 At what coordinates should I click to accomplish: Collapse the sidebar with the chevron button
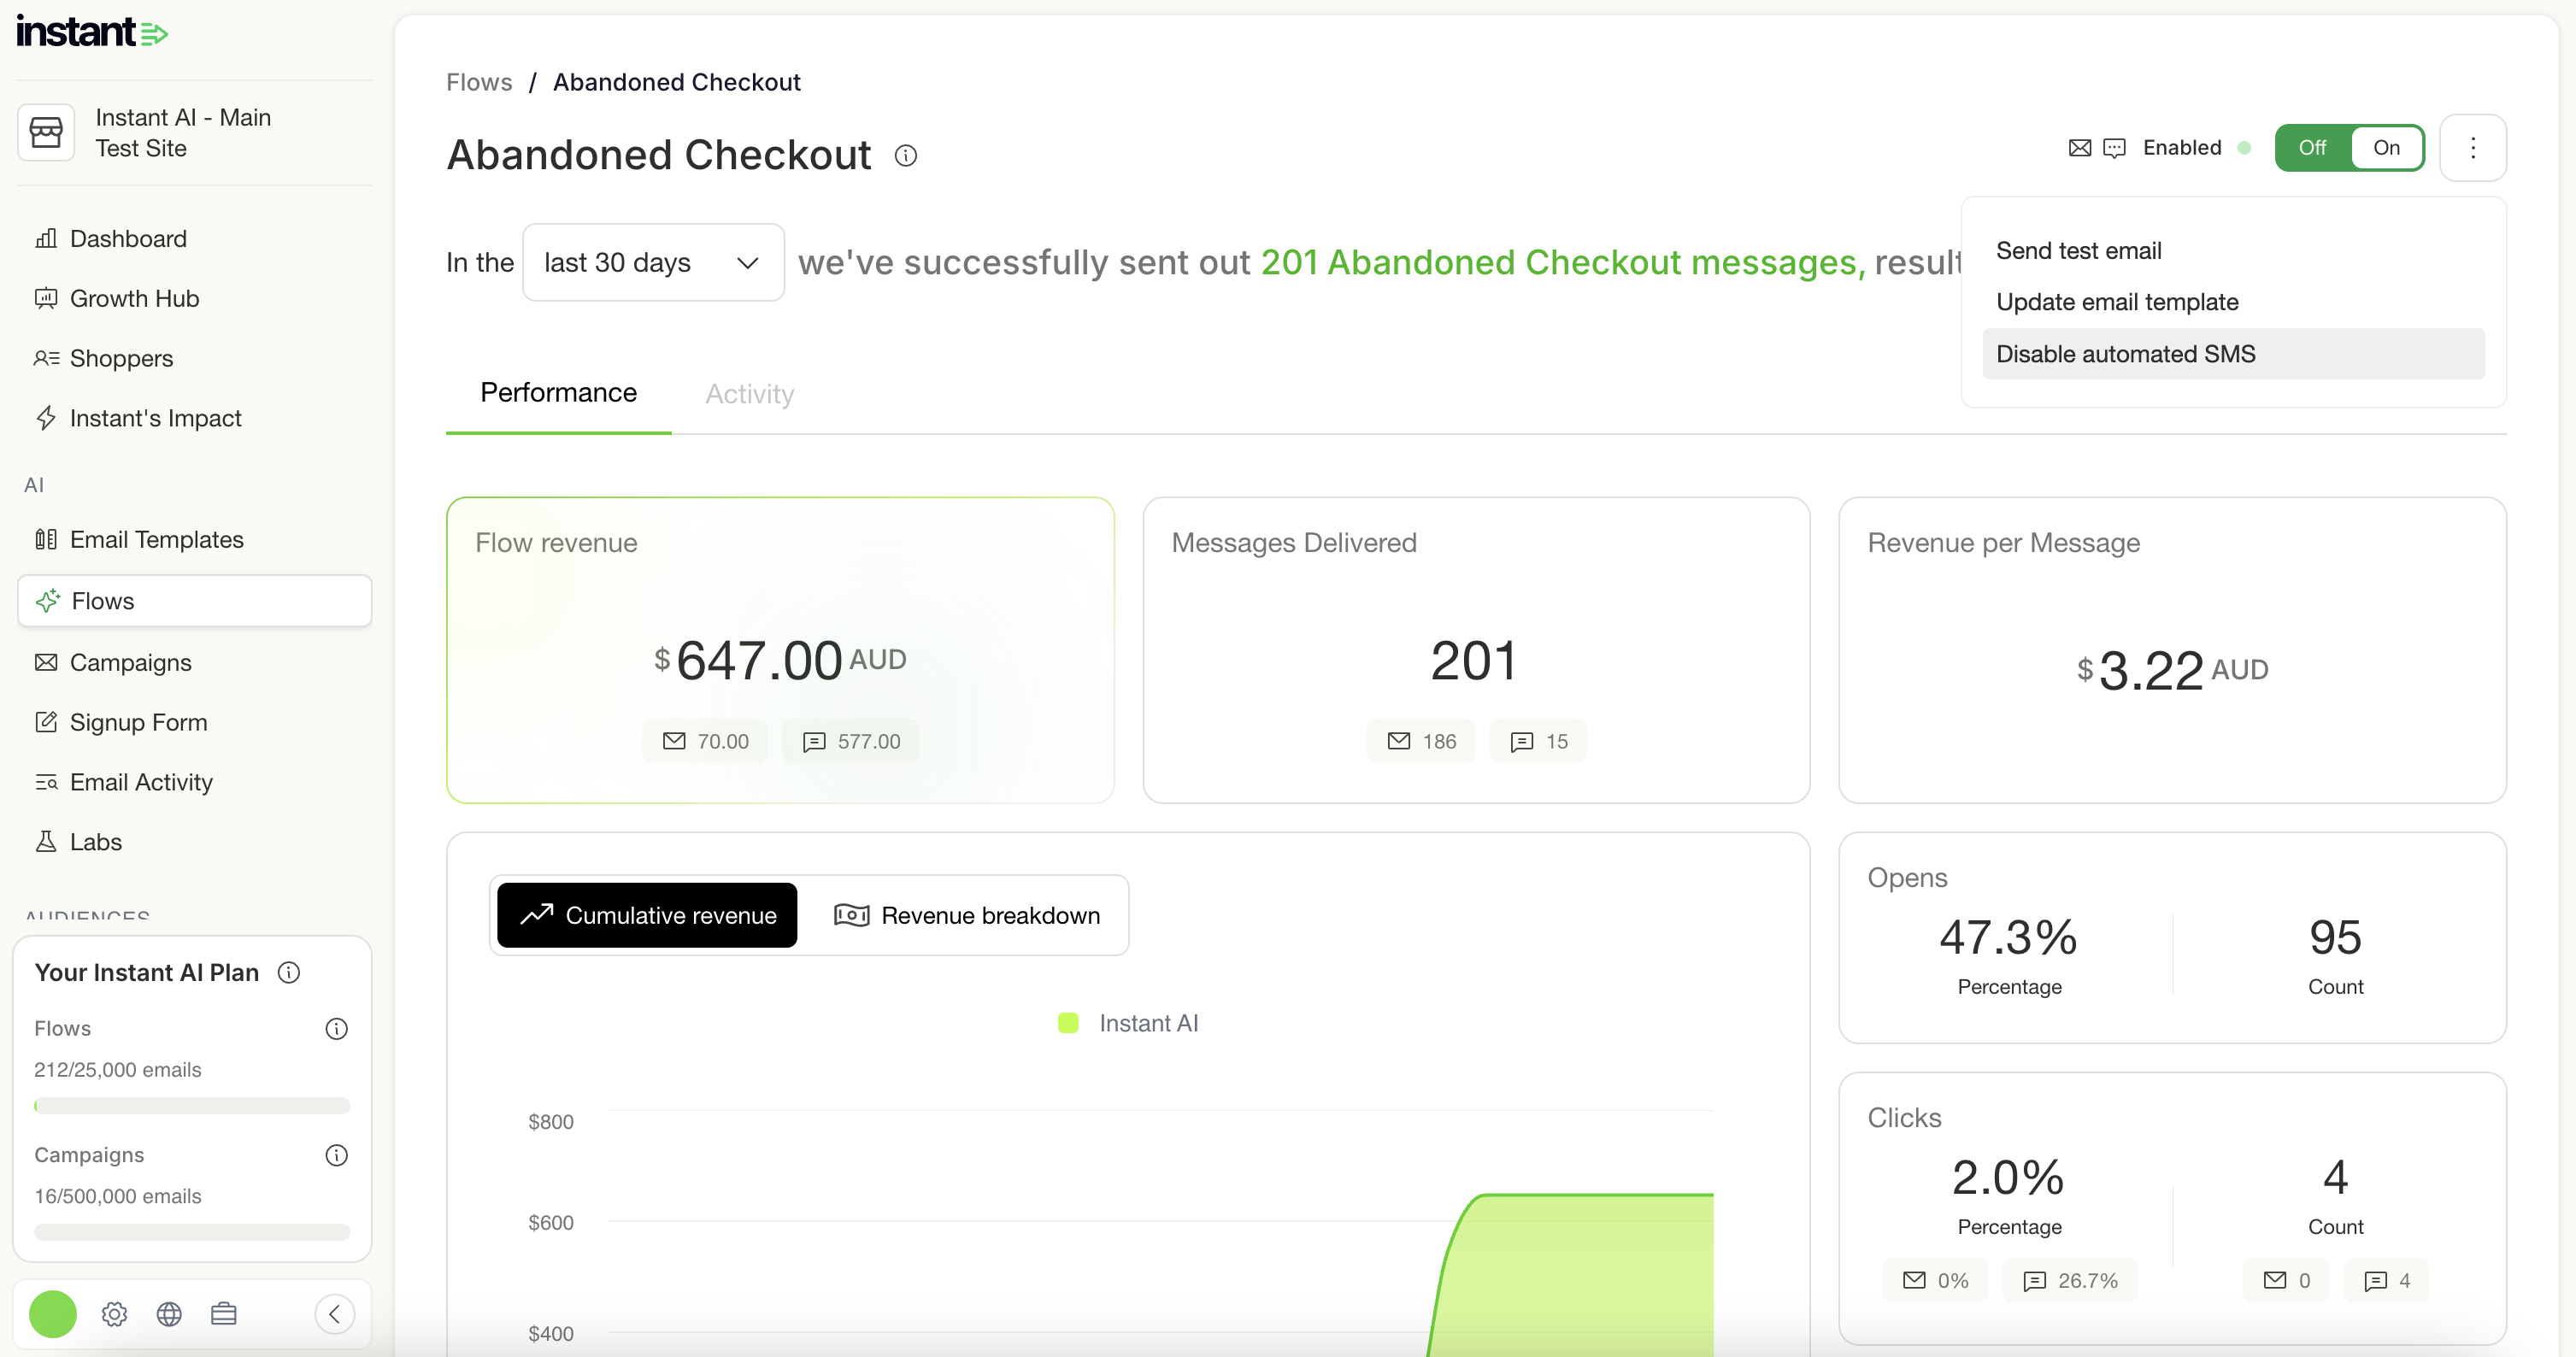pos(335,1314)
